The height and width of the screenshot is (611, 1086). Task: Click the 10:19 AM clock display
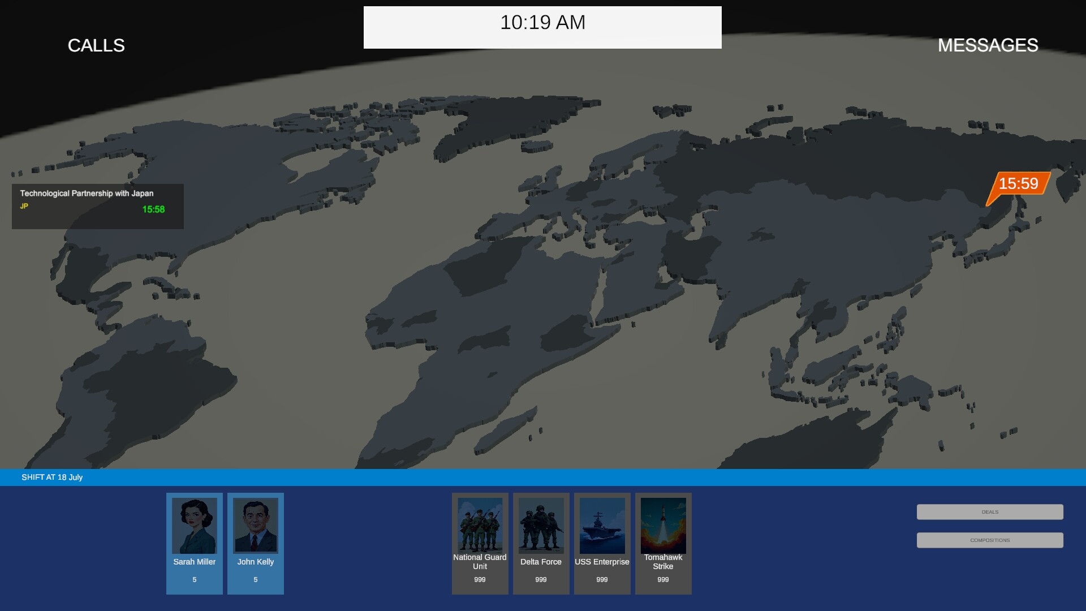pos(542,23)
